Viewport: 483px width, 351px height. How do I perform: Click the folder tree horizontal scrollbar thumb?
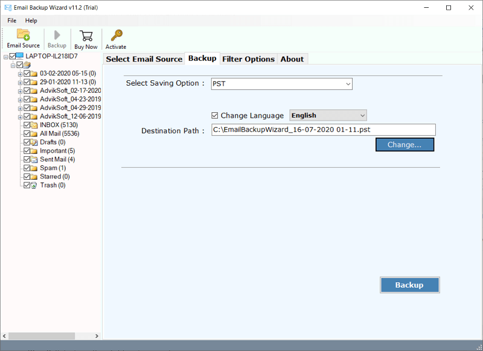[42, 336]
